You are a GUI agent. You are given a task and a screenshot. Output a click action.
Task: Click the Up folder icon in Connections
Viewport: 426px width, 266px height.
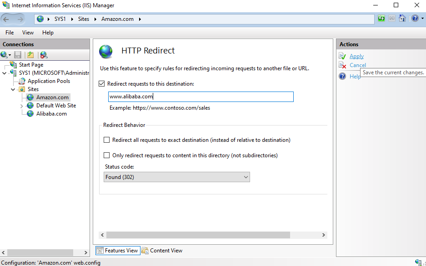tap(30, 55)
